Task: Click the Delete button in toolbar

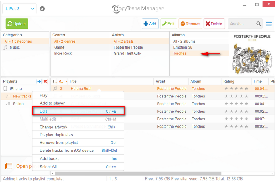Action: tap(214, 24)
